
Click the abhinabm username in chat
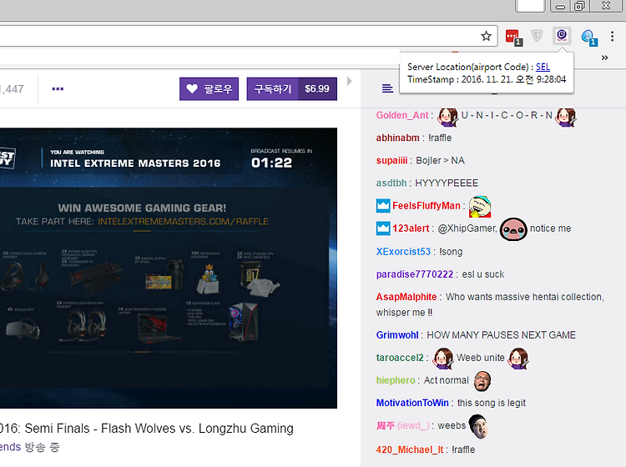397,138
